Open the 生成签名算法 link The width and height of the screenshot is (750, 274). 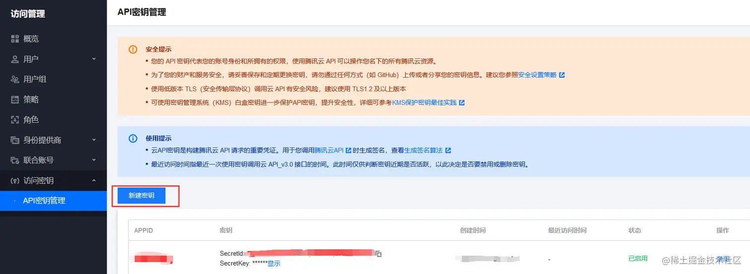point(424,150)
